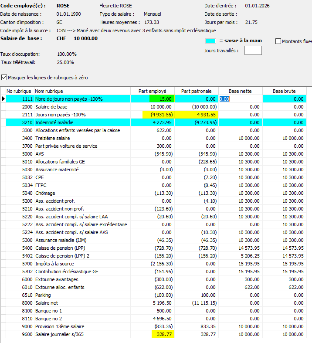This screenshot has height=343, width=312.
Task: Select the No rubrique column header
Action: click(20, 91)
